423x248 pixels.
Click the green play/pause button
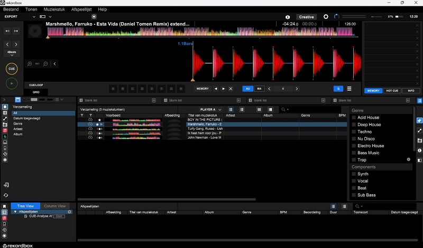12,83
